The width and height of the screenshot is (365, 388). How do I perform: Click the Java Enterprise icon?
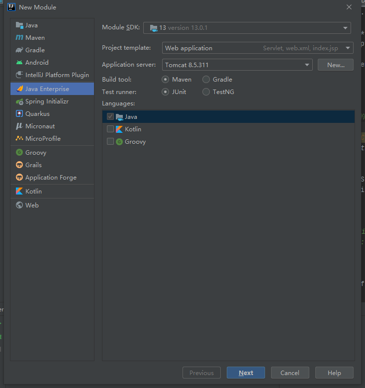point(19,89)
